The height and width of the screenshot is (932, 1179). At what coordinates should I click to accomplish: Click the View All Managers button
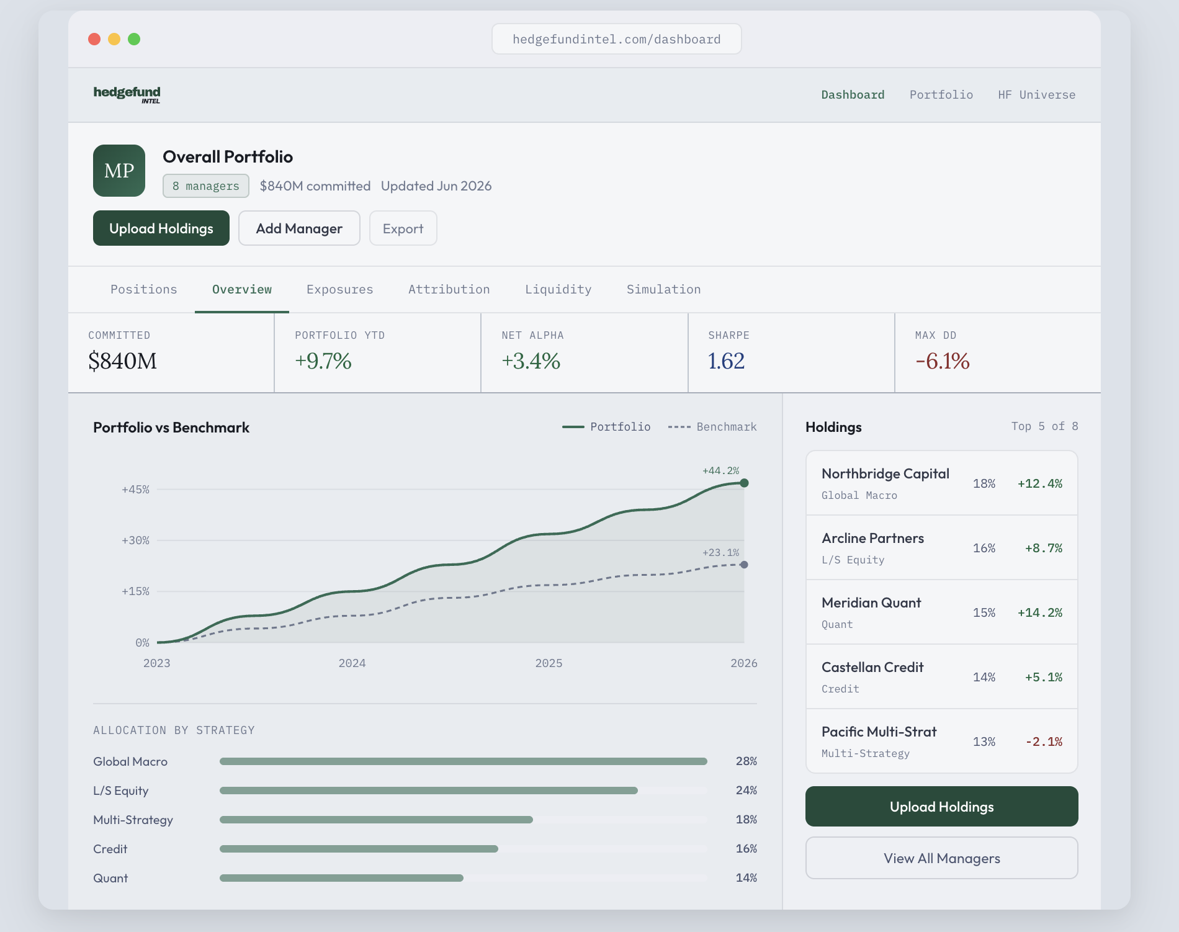click(941, 858)
